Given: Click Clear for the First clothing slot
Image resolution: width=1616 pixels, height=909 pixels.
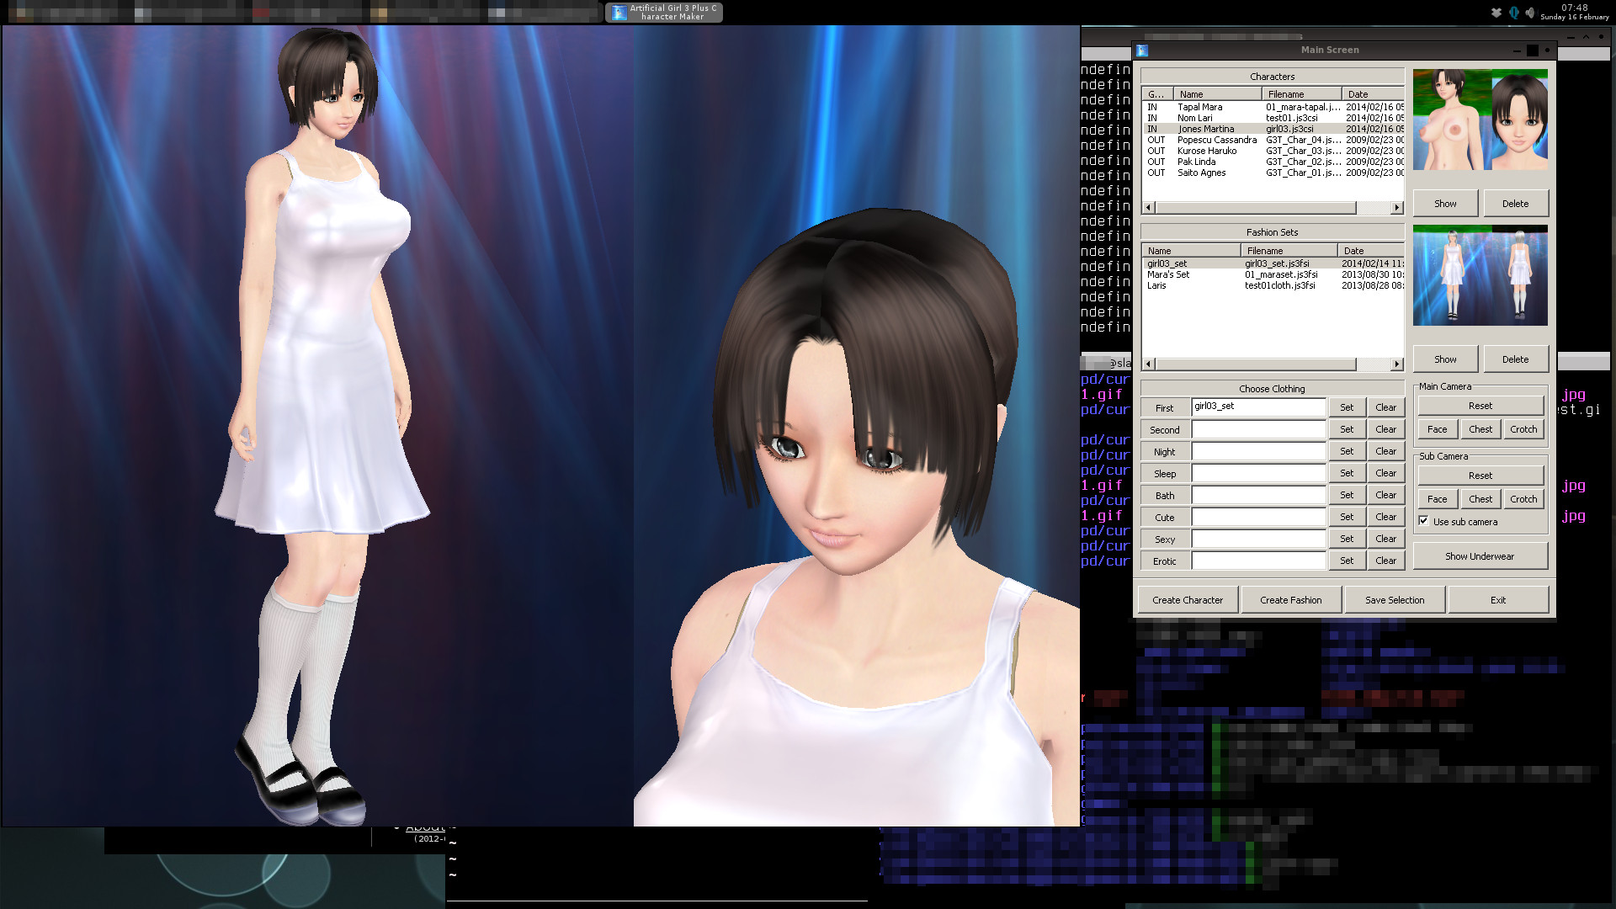Looking at the screenshot, I should [x=1385, y=407].
